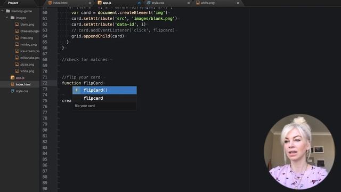This screenshot has width=341, height=192.
Task: Open hotdog.png in the tree
Action: [x=28, y=44]
